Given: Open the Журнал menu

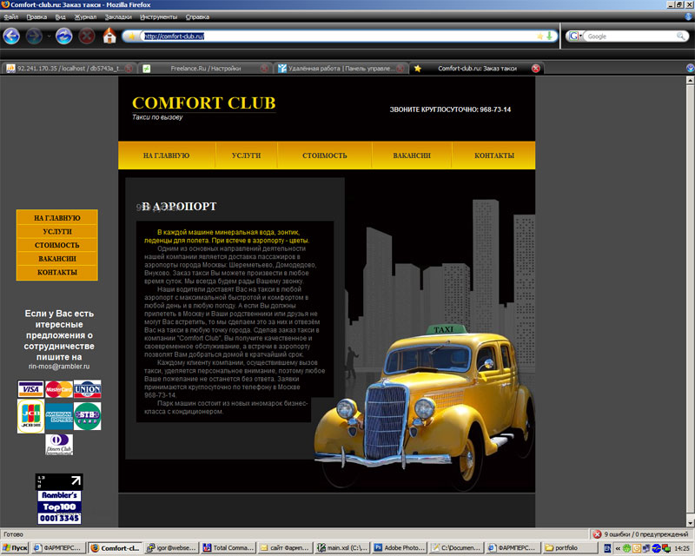Looking at the screenshot, I should coord(85,17).
